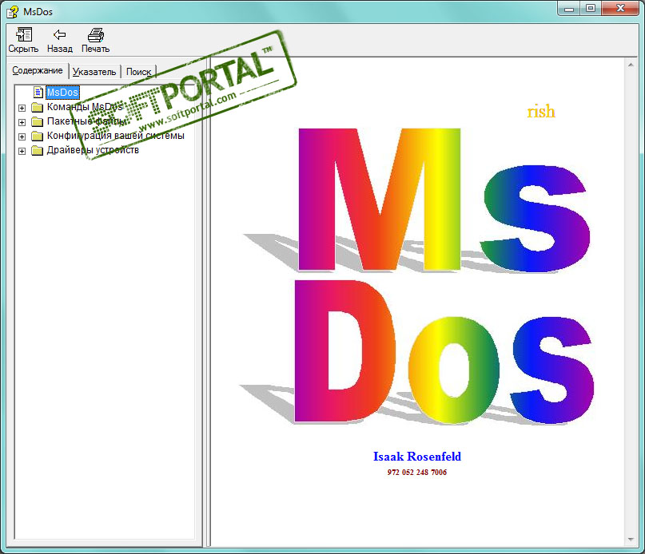Screen dimensions: 645x554
Task: Click the folder icon of Драйверы устройств
Action: 38,150
